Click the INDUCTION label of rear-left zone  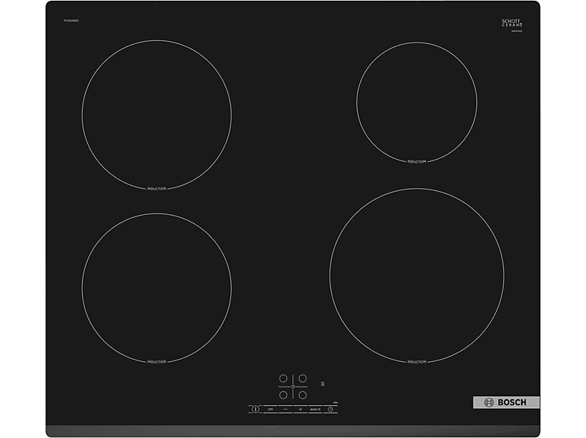click(x=157, y=189)
